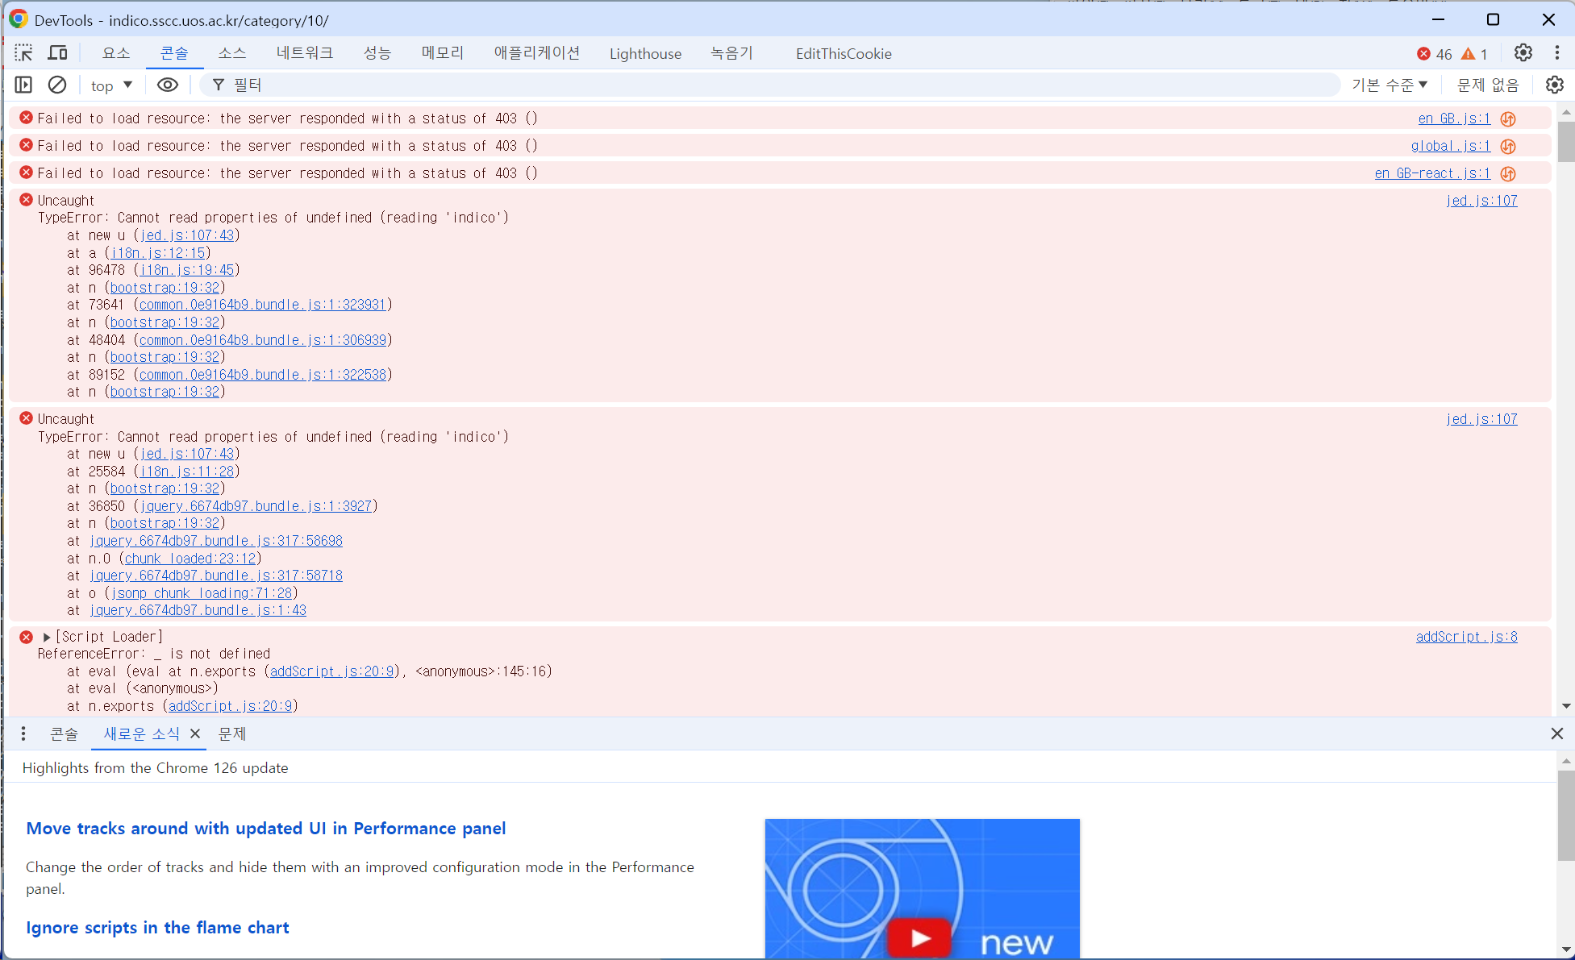This screenshot has height=960, width=1575.
Task: Click the network icon beside en_GB.js:1
Action: pos(1508,119)
